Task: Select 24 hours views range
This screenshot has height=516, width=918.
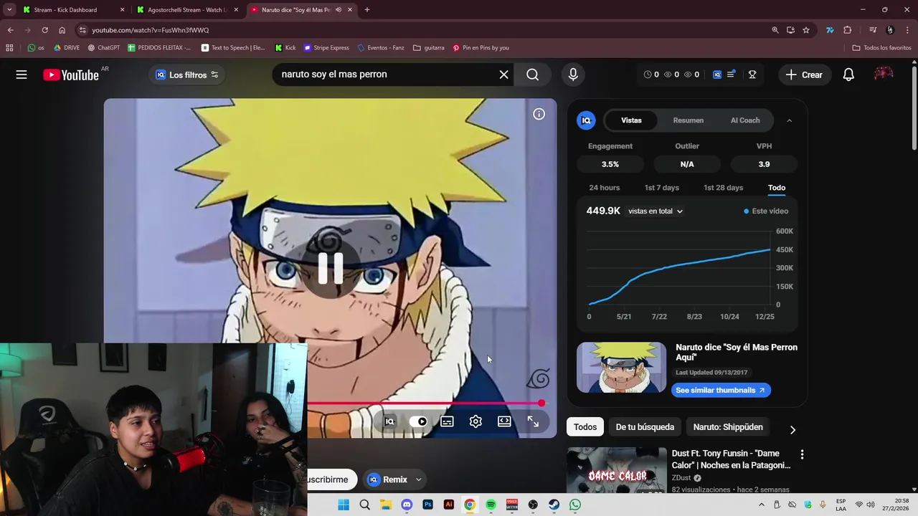Action: [604, 188]
